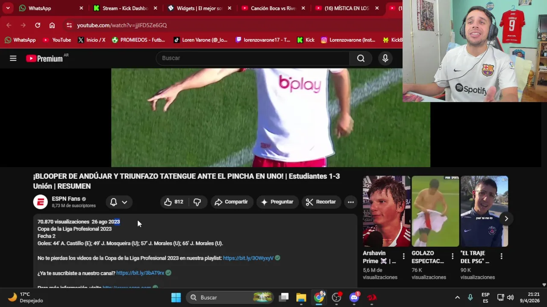This screenshot has height=307, width=547.
Task: Like the video with 812 likes
Action: 174,202
